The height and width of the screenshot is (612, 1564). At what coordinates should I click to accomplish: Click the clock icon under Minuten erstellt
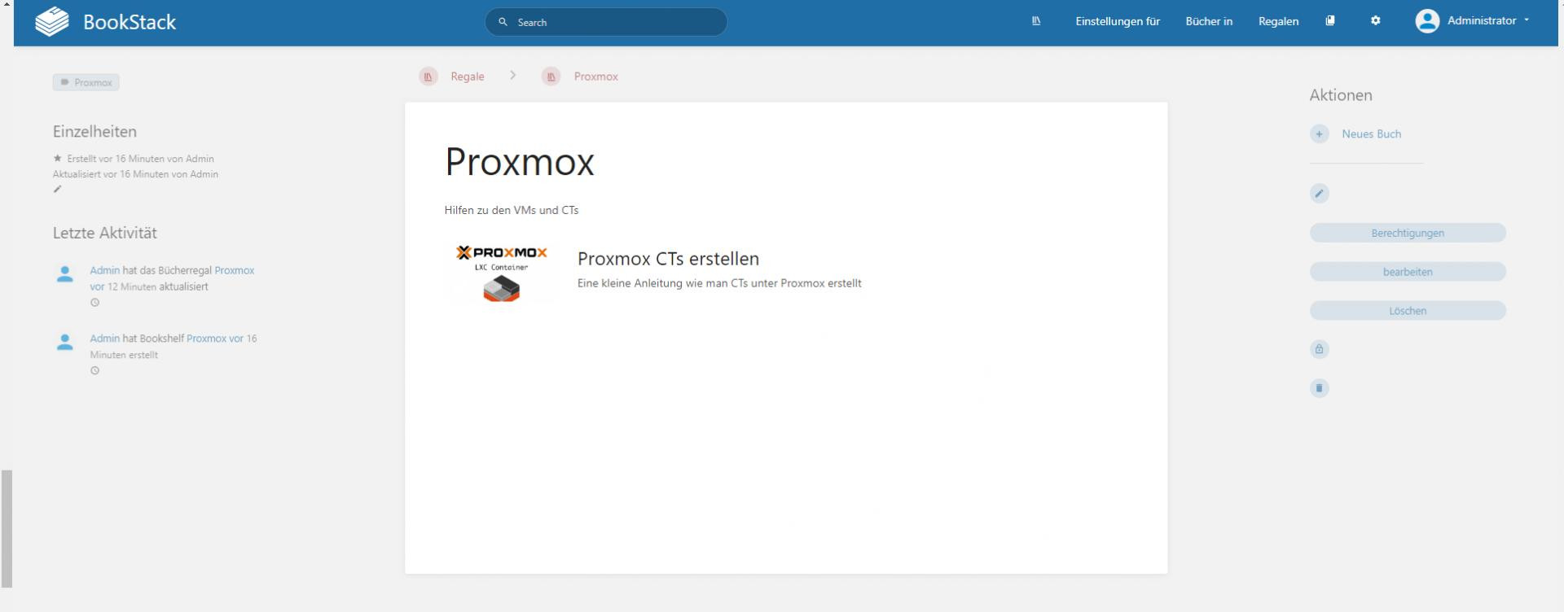click(94, 371)
